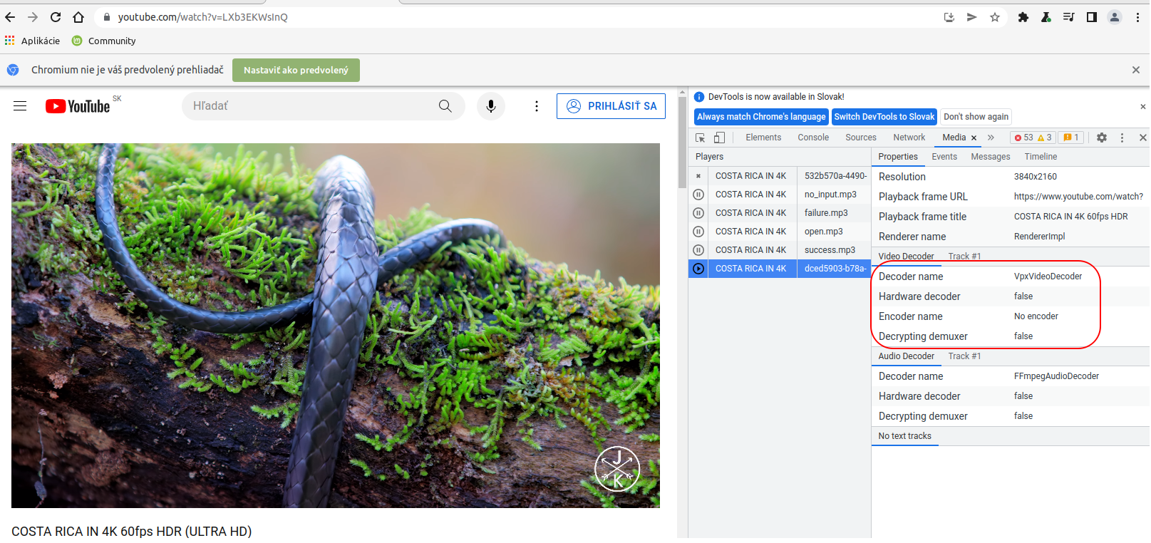The image size is (1151, 543).
Task: Click the YouTube hamburger menu icon
Action: [20, 106]
